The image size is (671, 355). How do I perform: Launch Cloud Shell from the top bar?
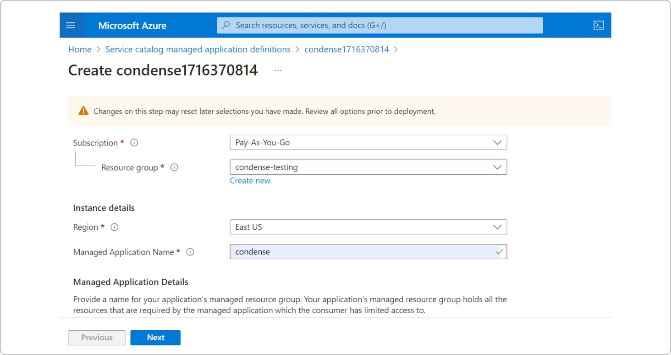point(598,25)
